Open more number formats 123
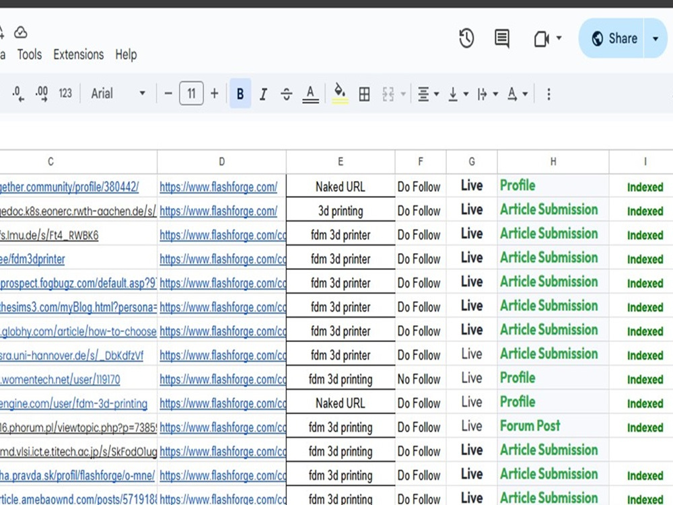Screen dimensions: 673x505 pos(65,94)
